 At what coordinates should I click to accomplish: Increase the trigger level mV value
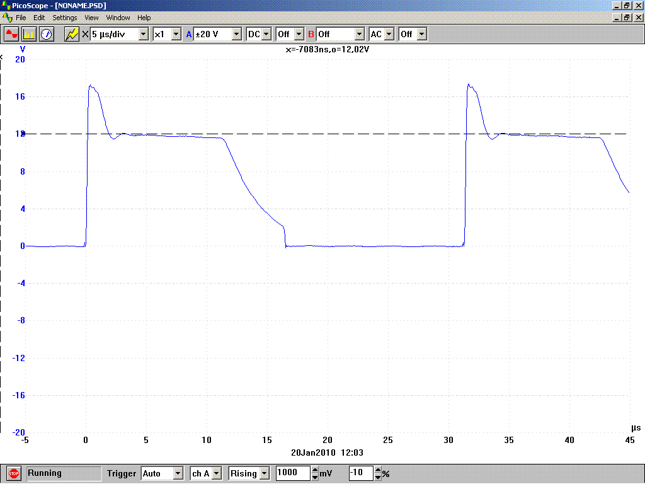coord(315,470)
